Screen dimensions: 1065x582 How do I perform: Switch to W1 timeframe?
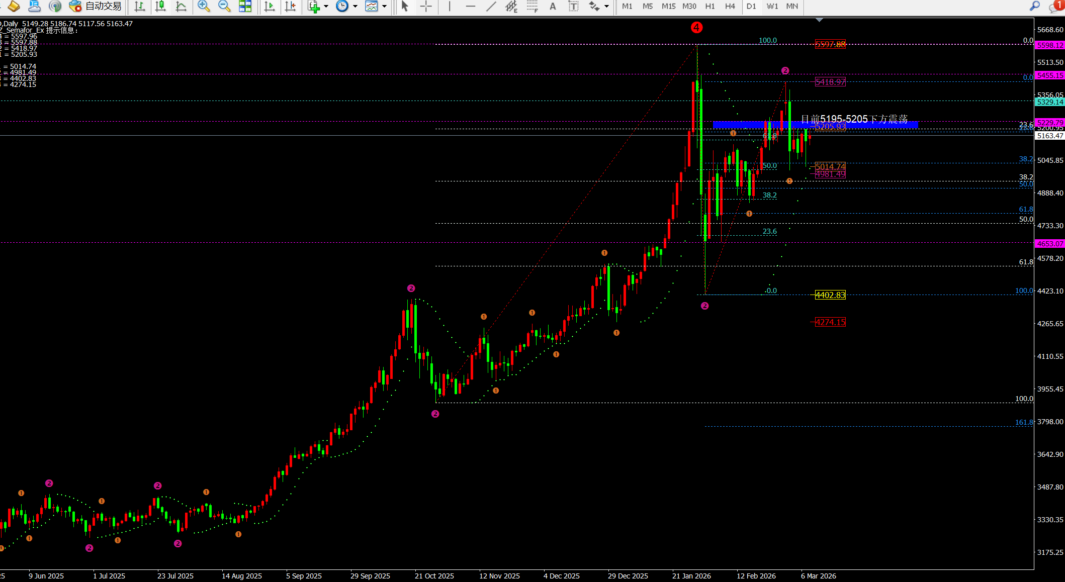[772, 6]
